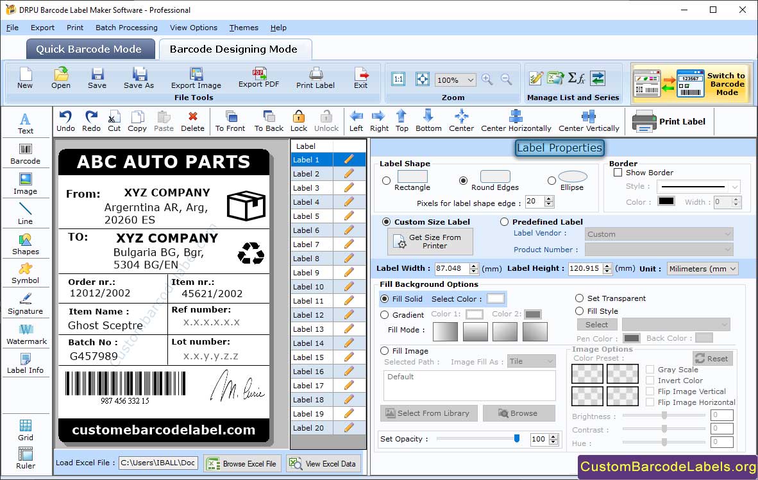Click the zoom in magnifier icon

[487, 80]
